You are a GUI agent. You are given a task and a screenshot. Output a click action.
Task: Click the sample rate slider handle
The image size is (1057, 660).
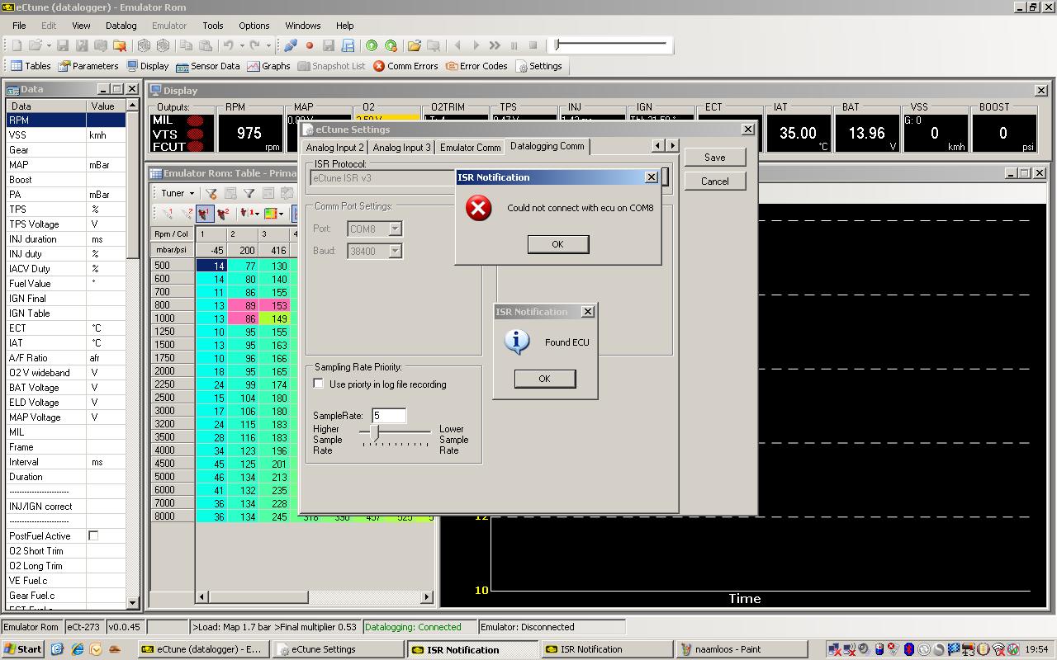(376, 432)
